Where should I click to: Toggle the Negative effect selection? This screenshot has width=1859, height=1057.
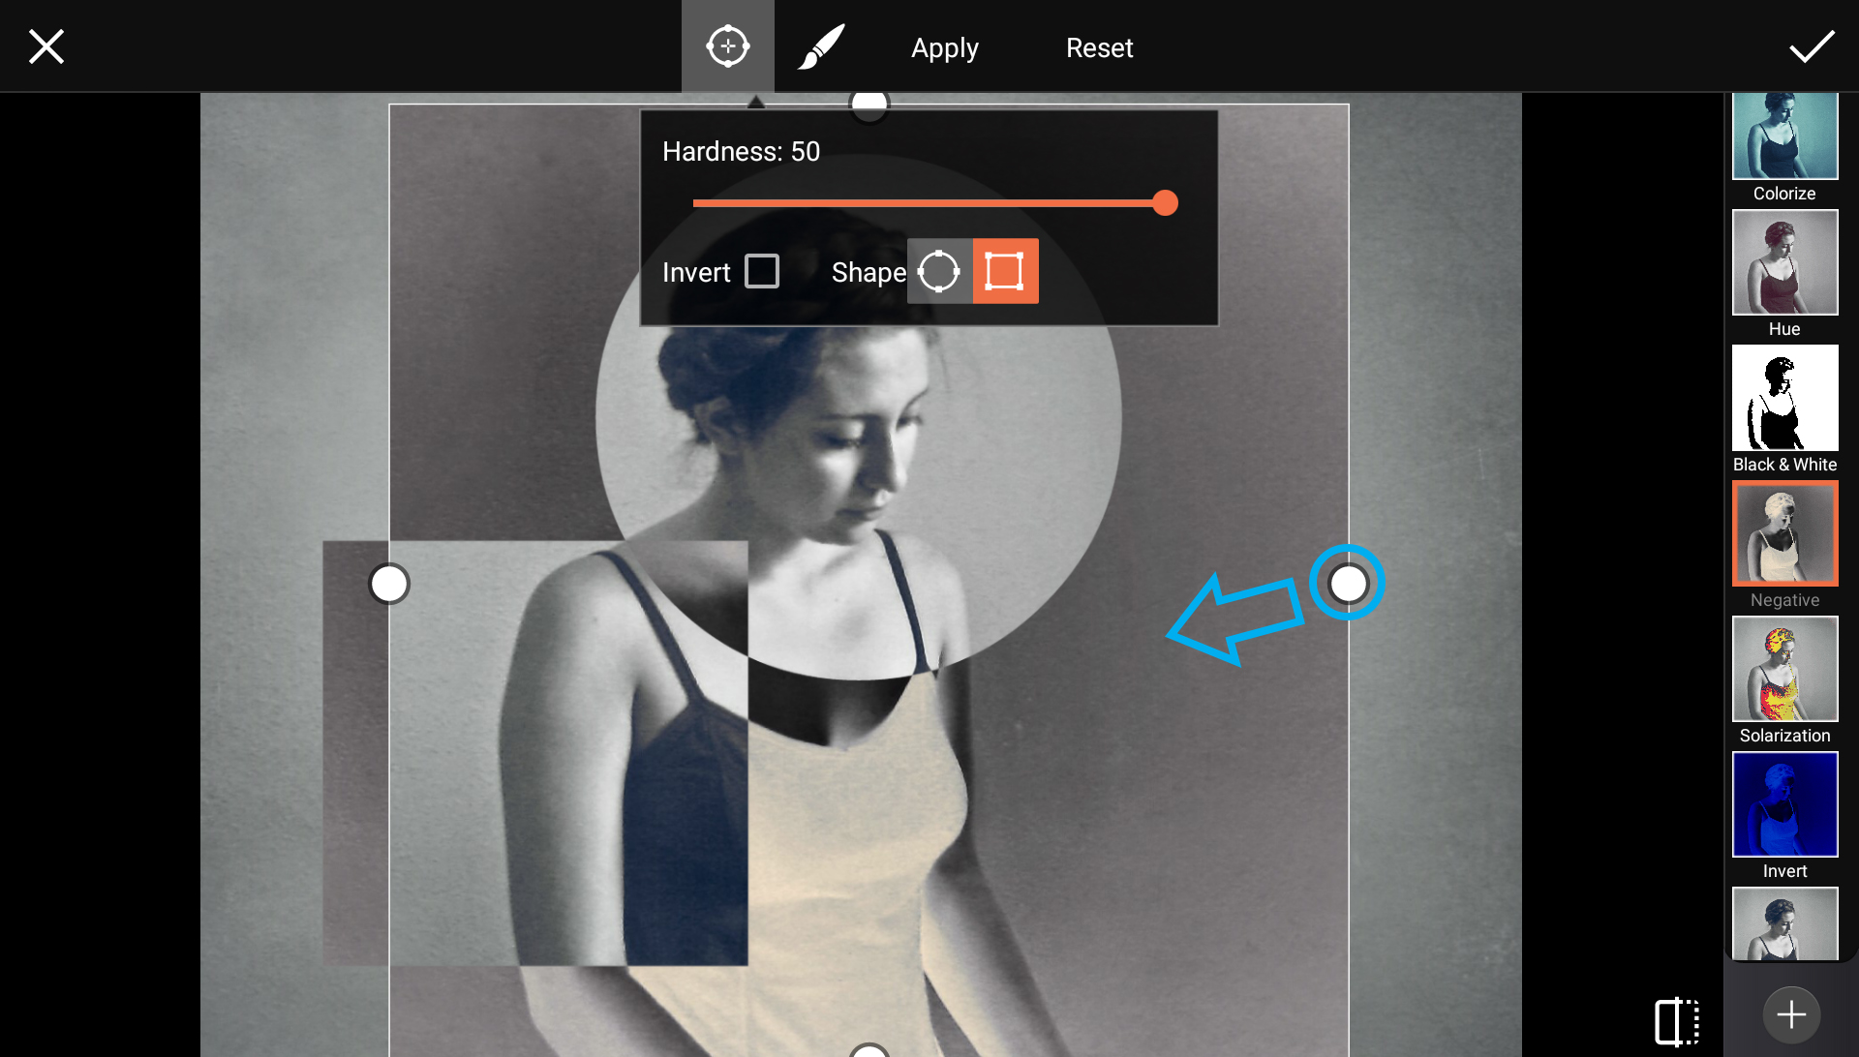tap(1784, 533)
